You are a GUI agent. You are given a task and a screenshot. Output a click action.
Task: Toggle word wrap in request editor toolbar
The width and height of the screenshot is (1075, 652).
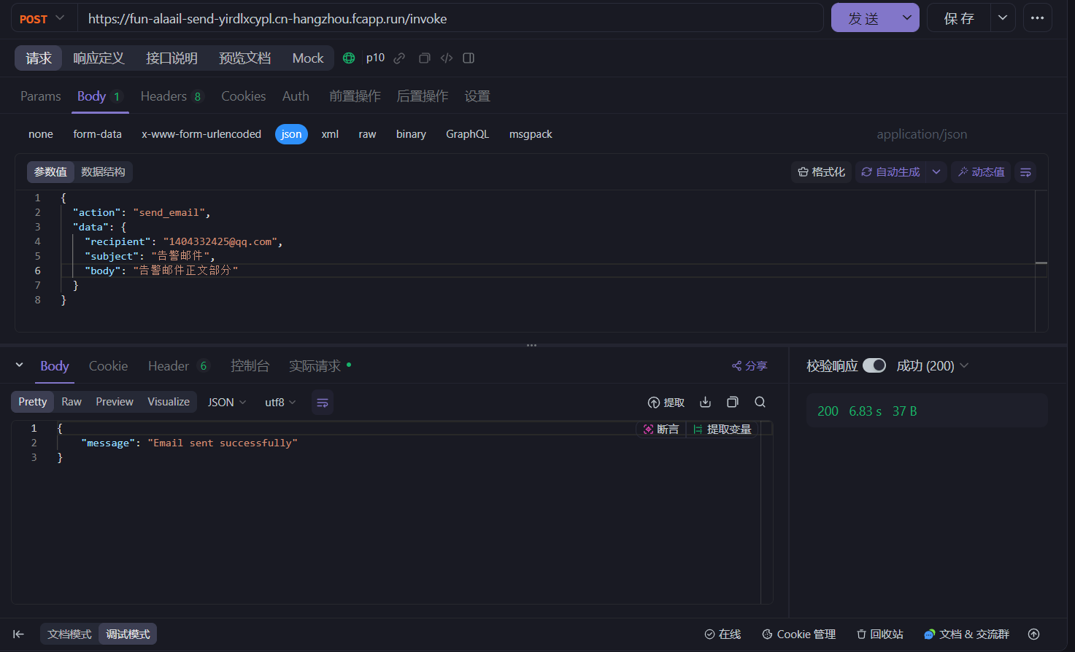coord(1025,172)
